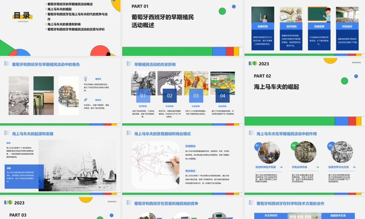
Task: Click the cartoon teacher image above 宗教因素
Action: [319, 15]
